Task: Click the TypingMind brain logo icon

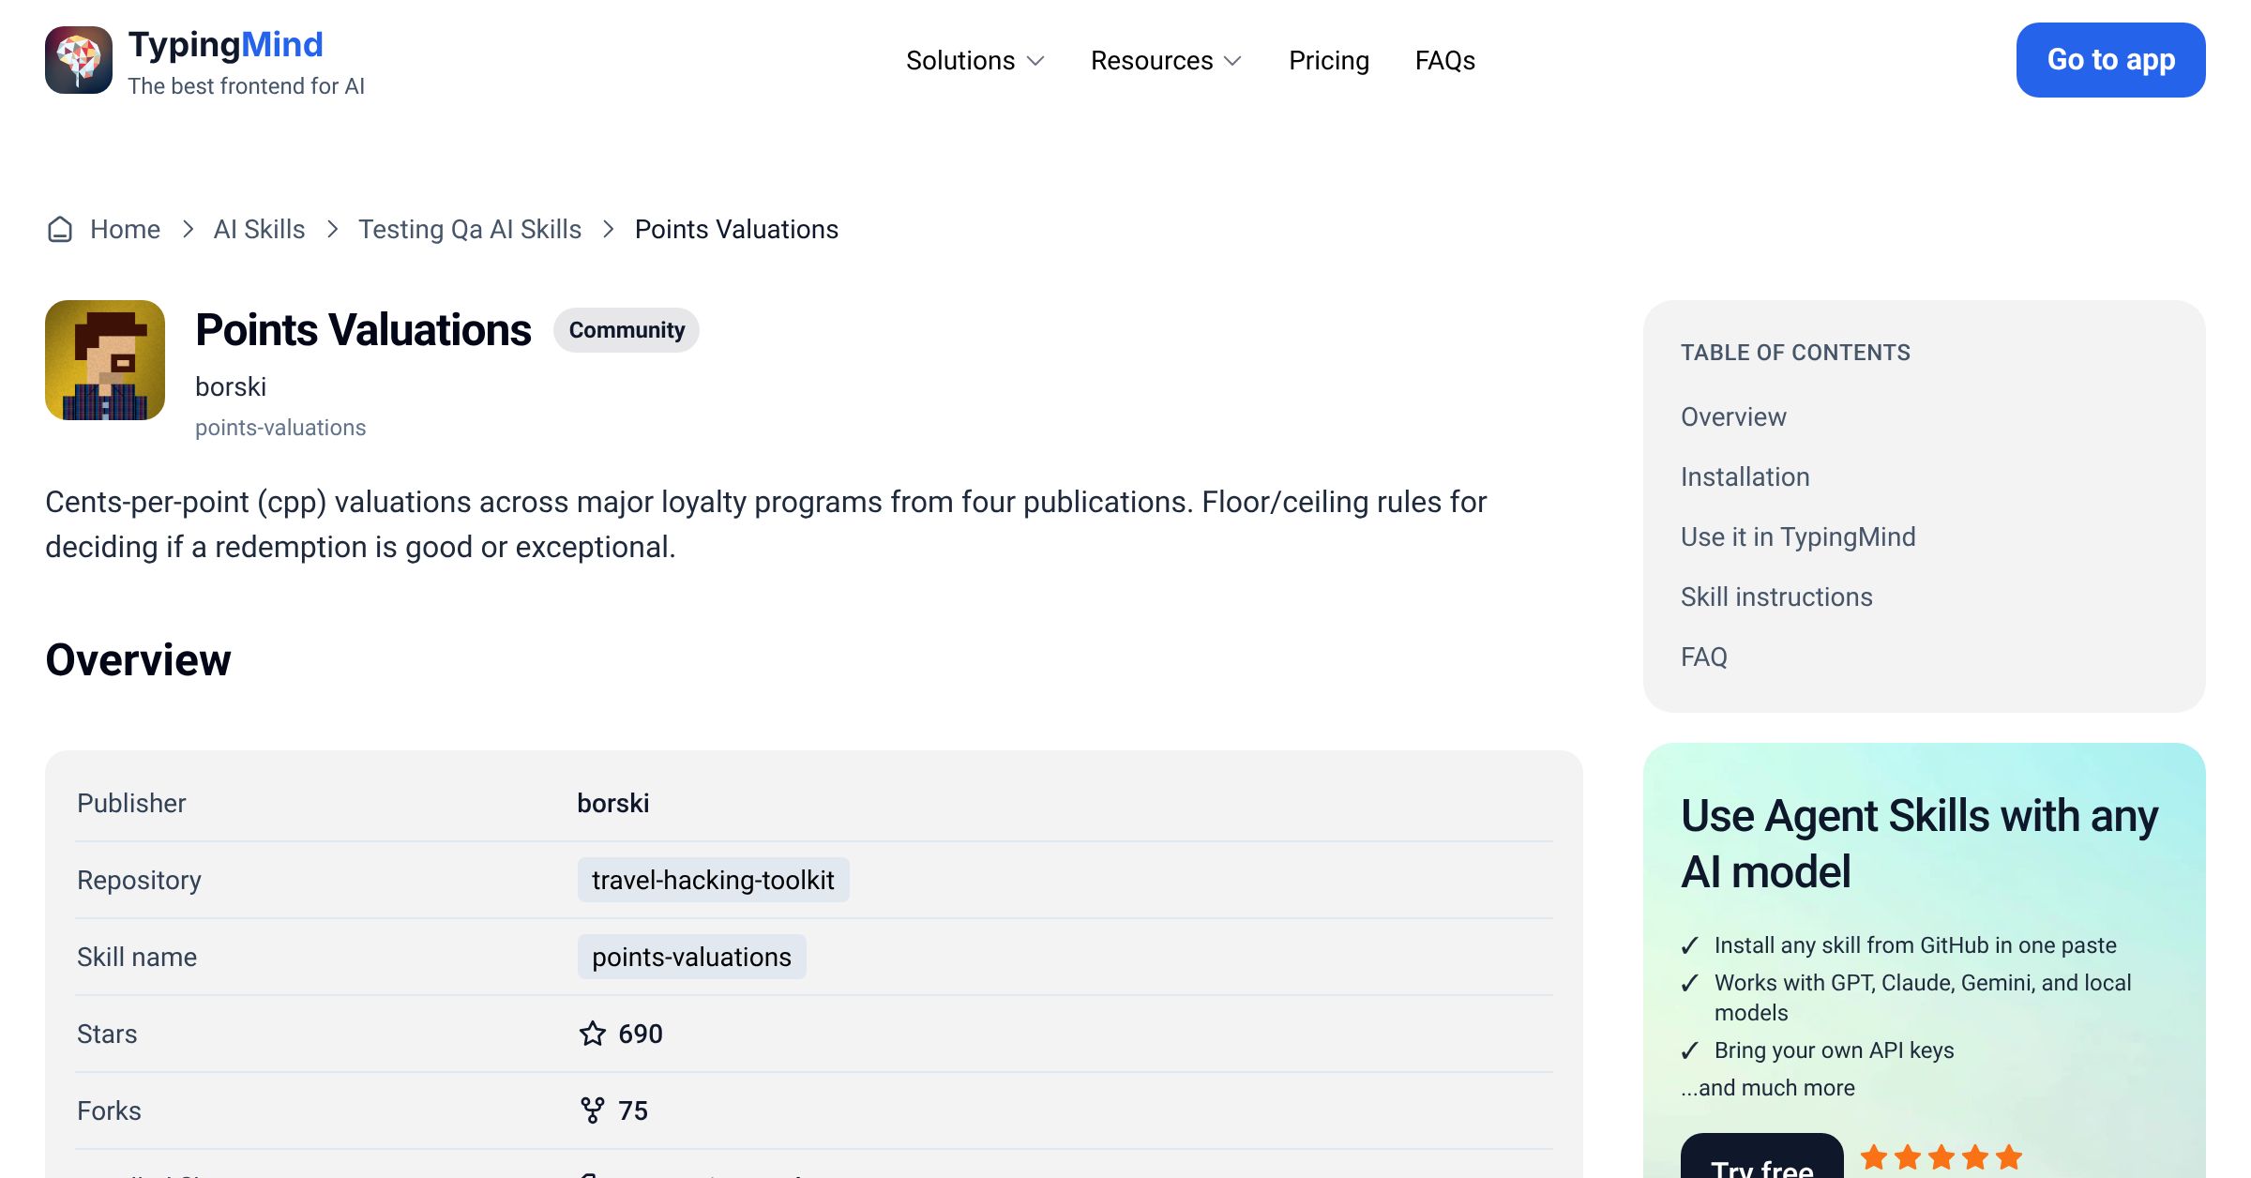Action: [79, 60]
